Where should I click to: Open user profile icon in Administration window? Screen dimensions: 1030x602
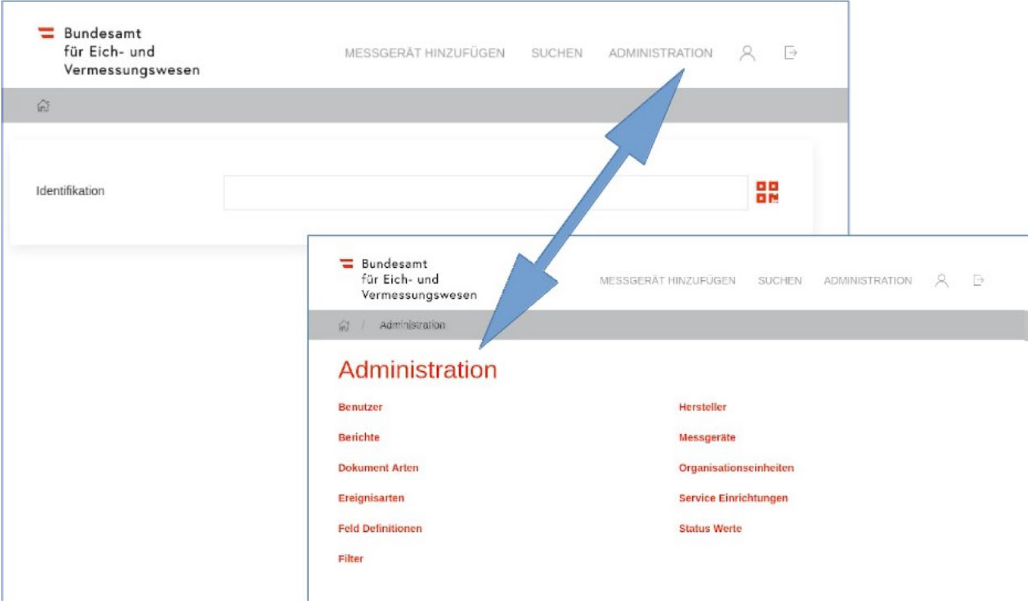coord(941,280)
